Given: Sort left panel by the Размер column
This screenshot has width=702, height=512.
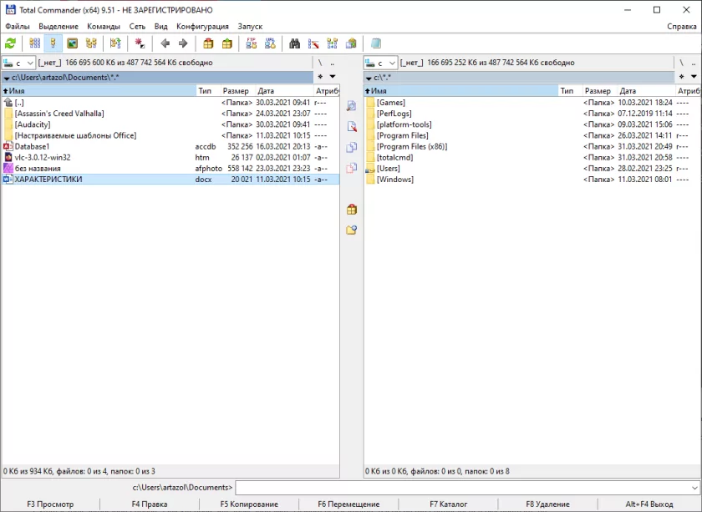Looking at the screenshot, I should click(237, 91).
